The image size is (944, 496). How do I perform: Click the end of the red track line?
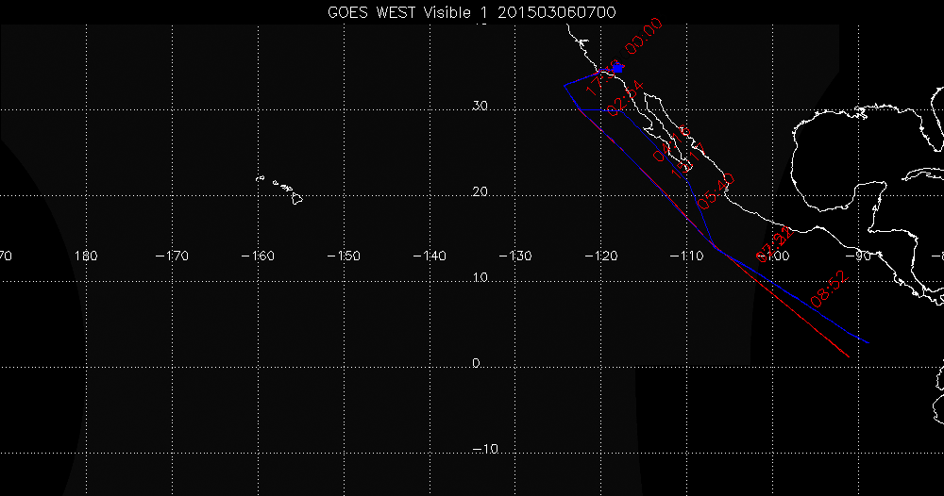click(850, 356)
